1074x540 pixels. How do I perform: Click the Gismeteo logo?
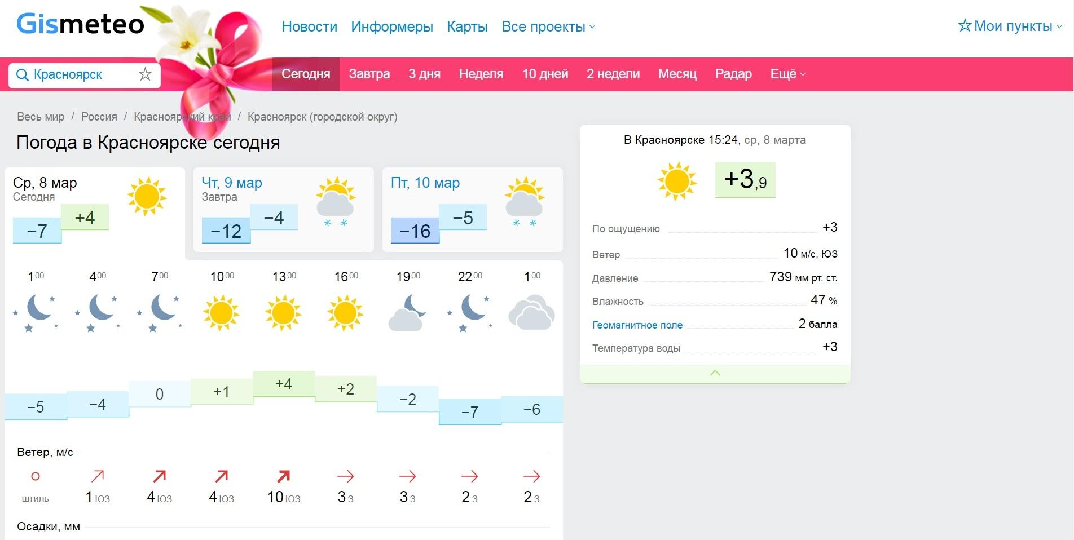(80, 24)
